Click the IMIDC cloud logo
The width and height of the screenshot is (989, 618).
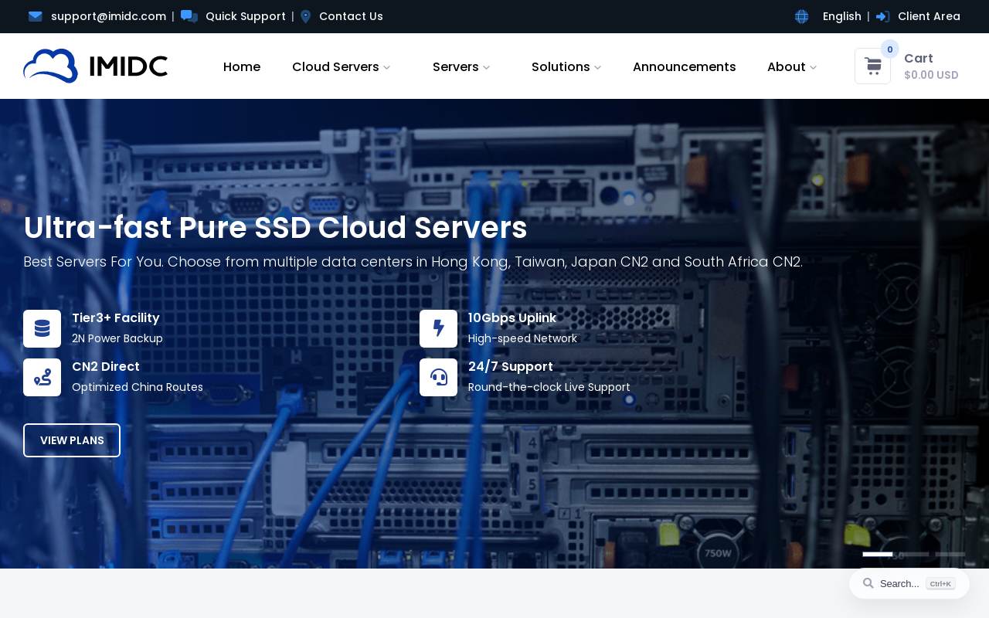coord(96,66)
